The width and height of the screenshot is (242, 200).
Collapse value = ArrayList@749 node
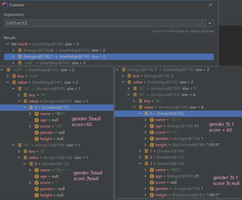19,158
